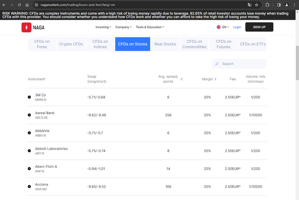The image size is (299, 200).
Task: Switch to CFDs on ETFs tab
Action: pos(253,44)
